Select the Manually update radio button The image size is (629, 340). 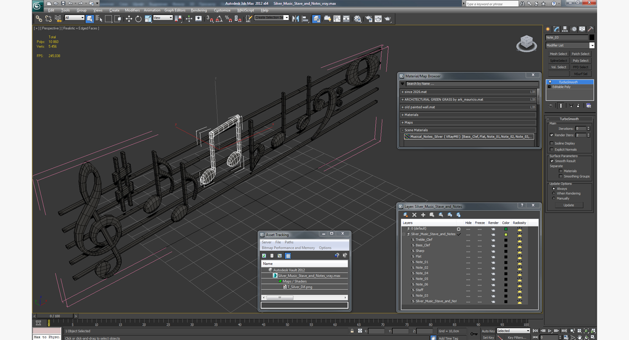click(553, 198)
